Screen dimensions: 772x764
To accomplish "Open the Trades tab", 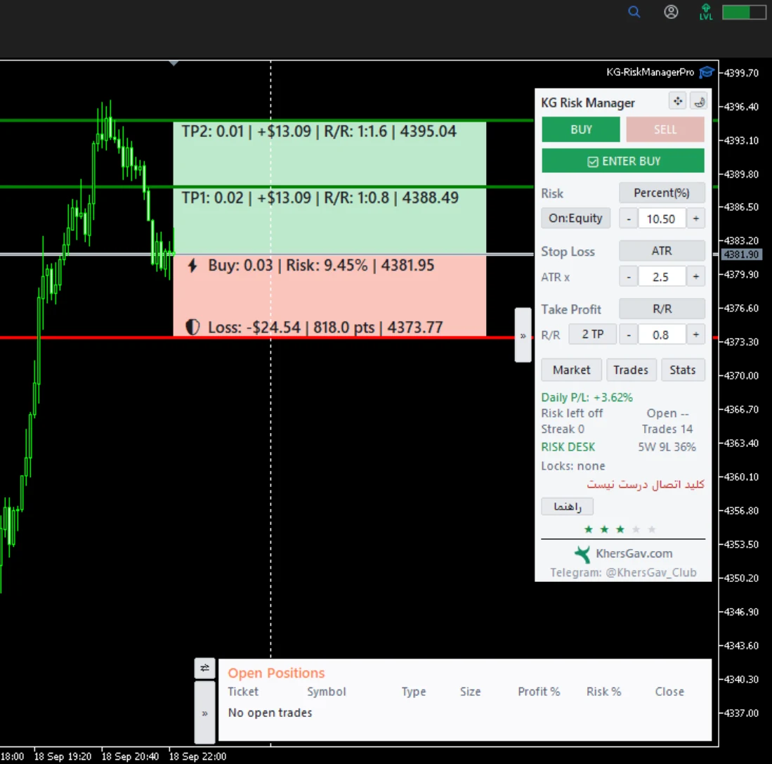I will pyautogui.click(x=632, y=370).
